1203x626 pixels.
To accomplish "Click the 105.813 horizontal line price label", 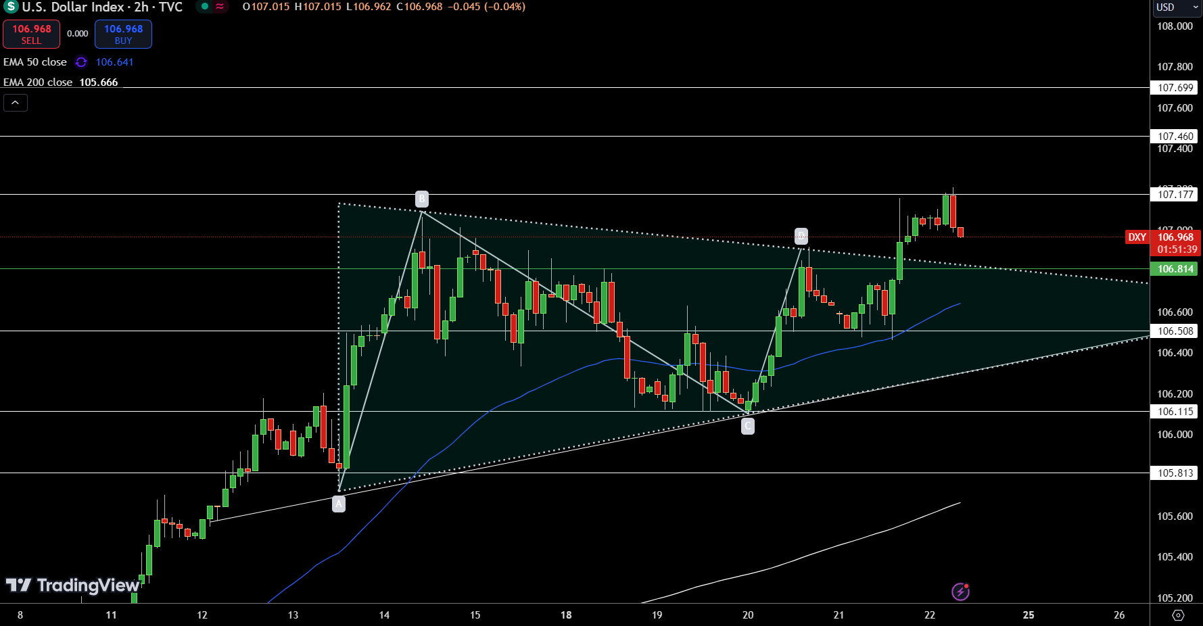I will [1175, 473].
